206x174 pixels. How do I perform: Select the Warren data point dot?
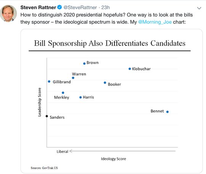(73, 78)
